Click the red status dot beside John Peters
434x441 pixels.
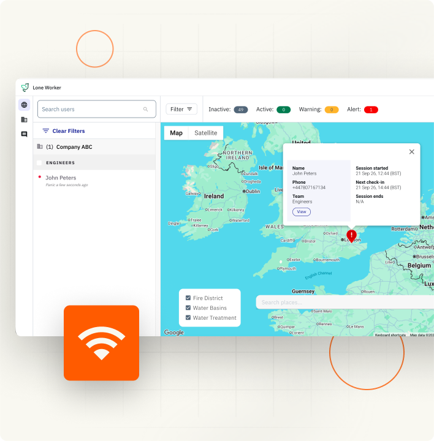[x=40, y=177]
